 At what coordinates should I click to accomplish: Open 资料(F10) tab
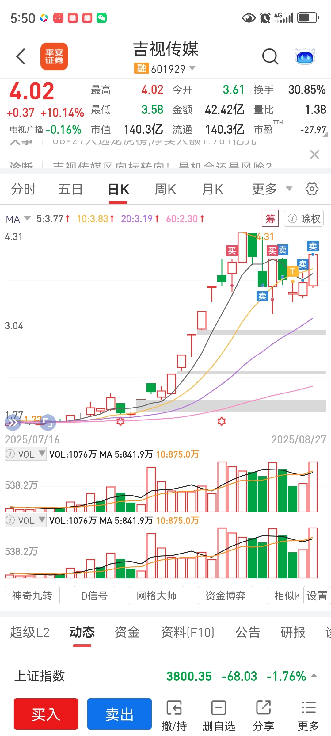188,632
